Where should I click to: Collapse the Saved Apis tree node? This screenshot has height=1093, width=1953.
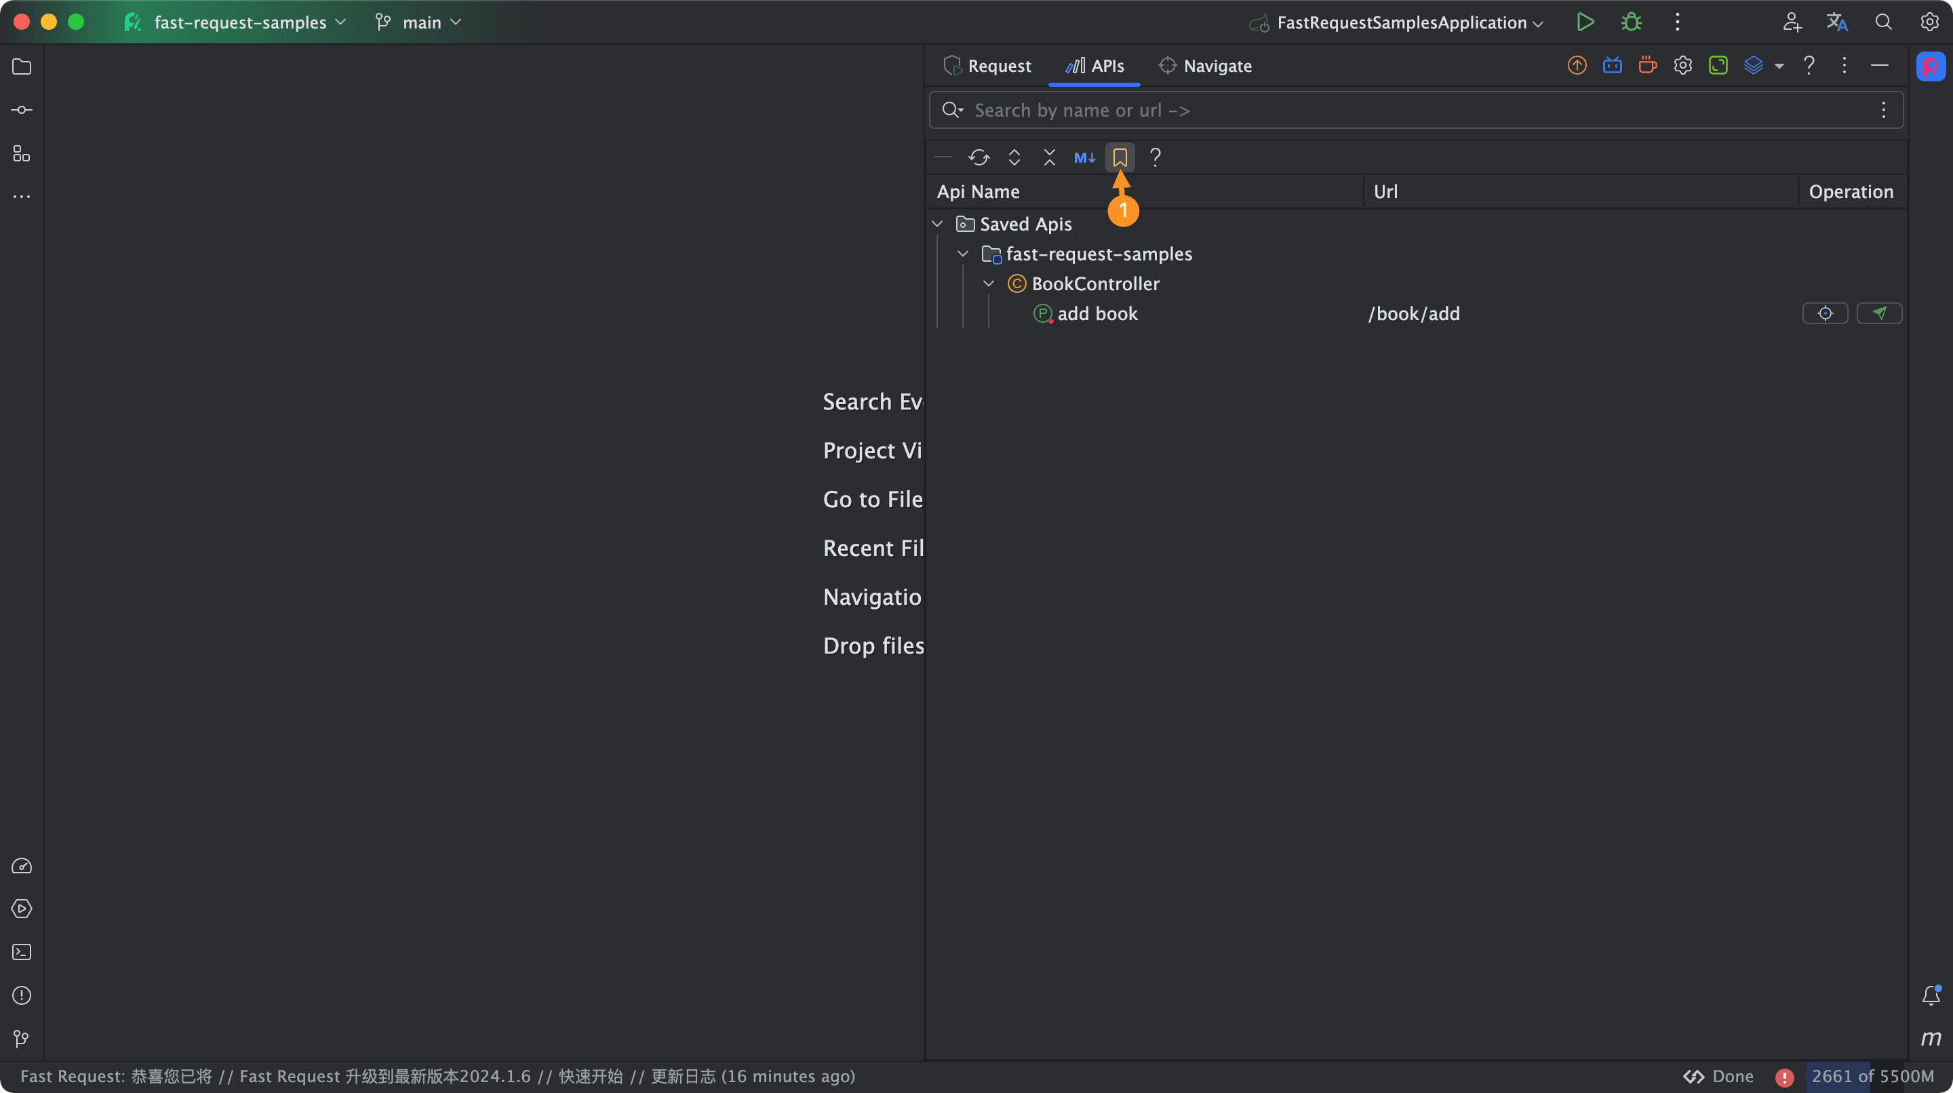point(938,224)
